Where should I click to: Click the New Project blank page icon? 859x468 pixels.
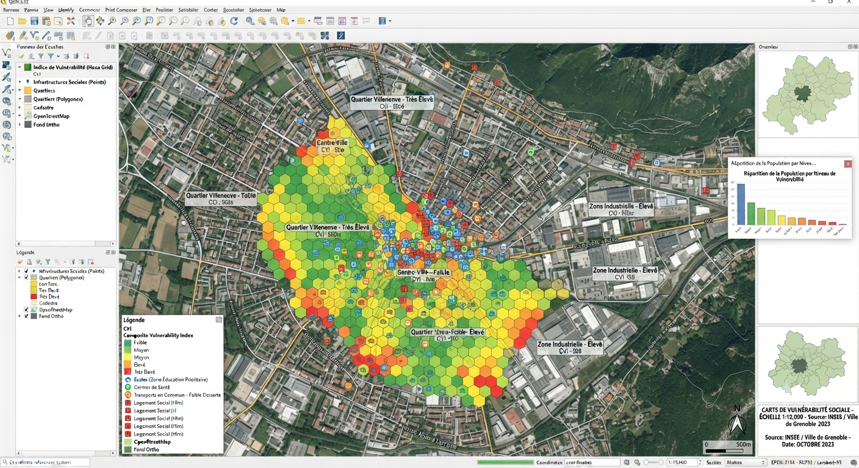tap(10, 21)
